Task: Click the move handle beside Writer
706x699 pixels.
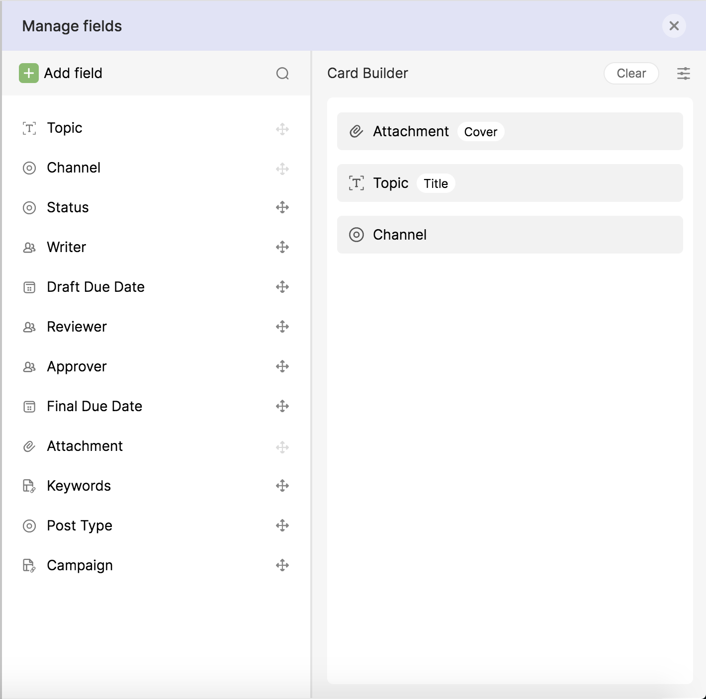Action: pos(282,247)
